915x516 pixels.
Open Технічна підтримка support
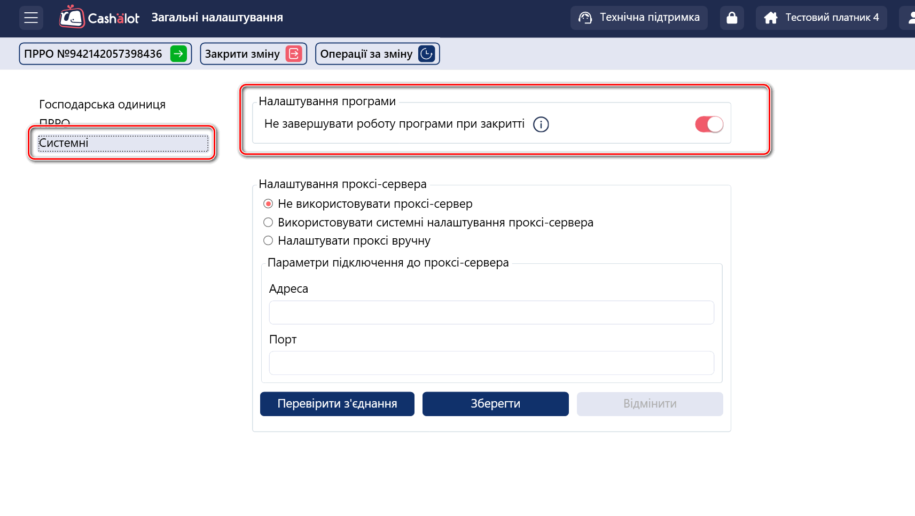point(639,18)
